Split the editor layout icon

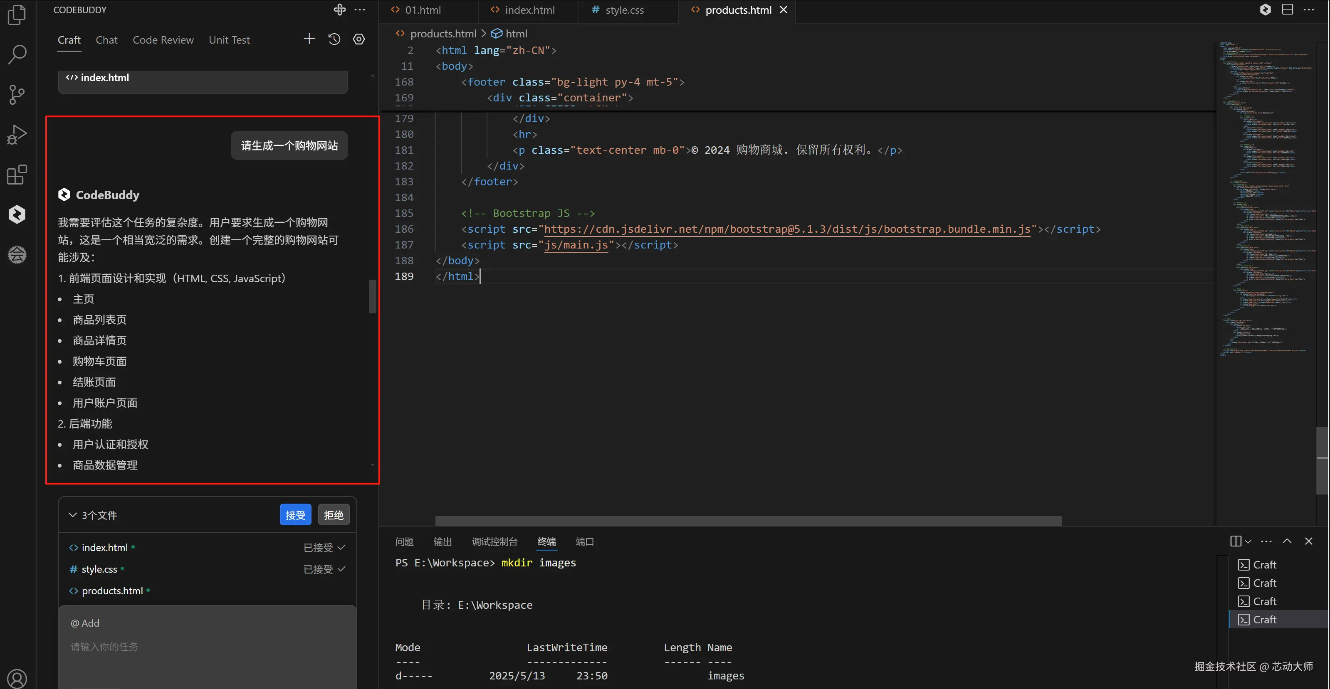[1287, 10]
